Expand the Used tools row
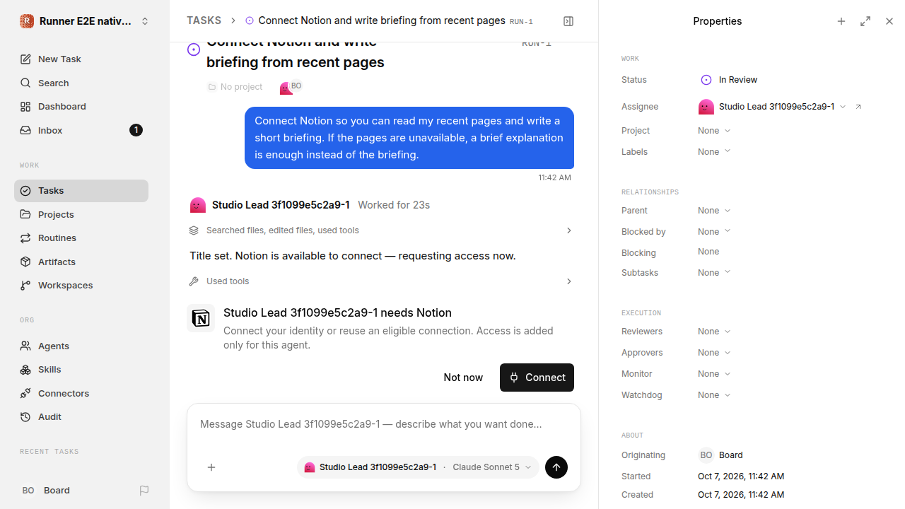 [381, 281]
